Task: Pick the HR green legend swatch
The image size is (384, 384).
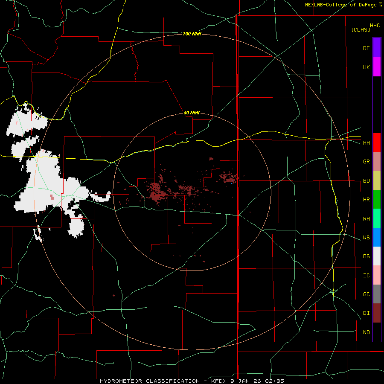Action: pos(377,200)
